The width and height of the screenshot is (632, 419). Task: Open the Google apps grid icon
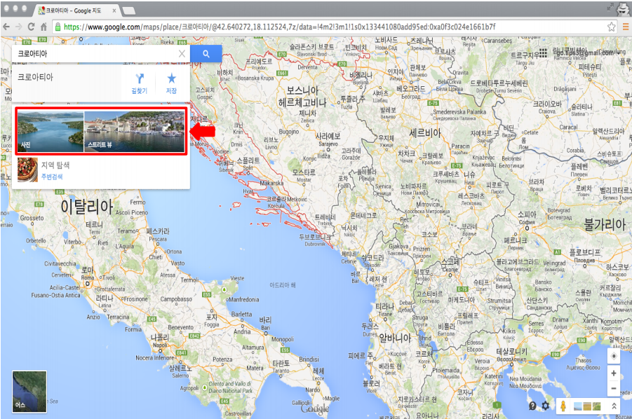click(543, 53)
